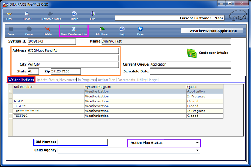Click the Address field with 6332 Mays Bend Rd
Viewport: 251px width, 167px height.
73,51
